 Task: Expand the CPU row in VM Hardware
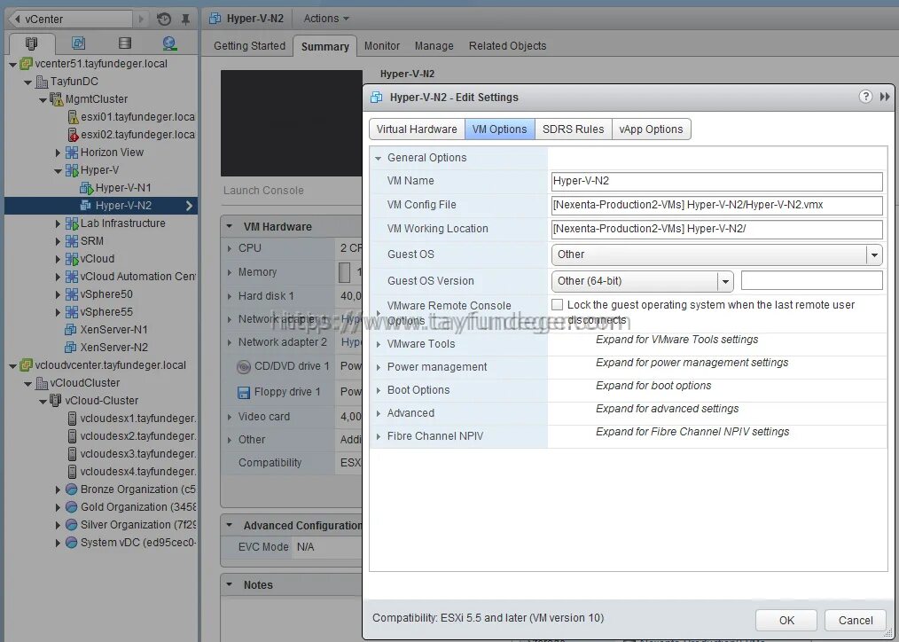[230, 249]
